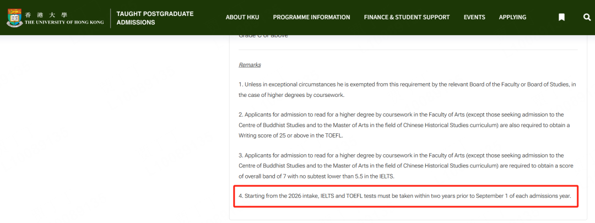Open the Programme Information menu
595x223 pixels.
click(311, 18)
